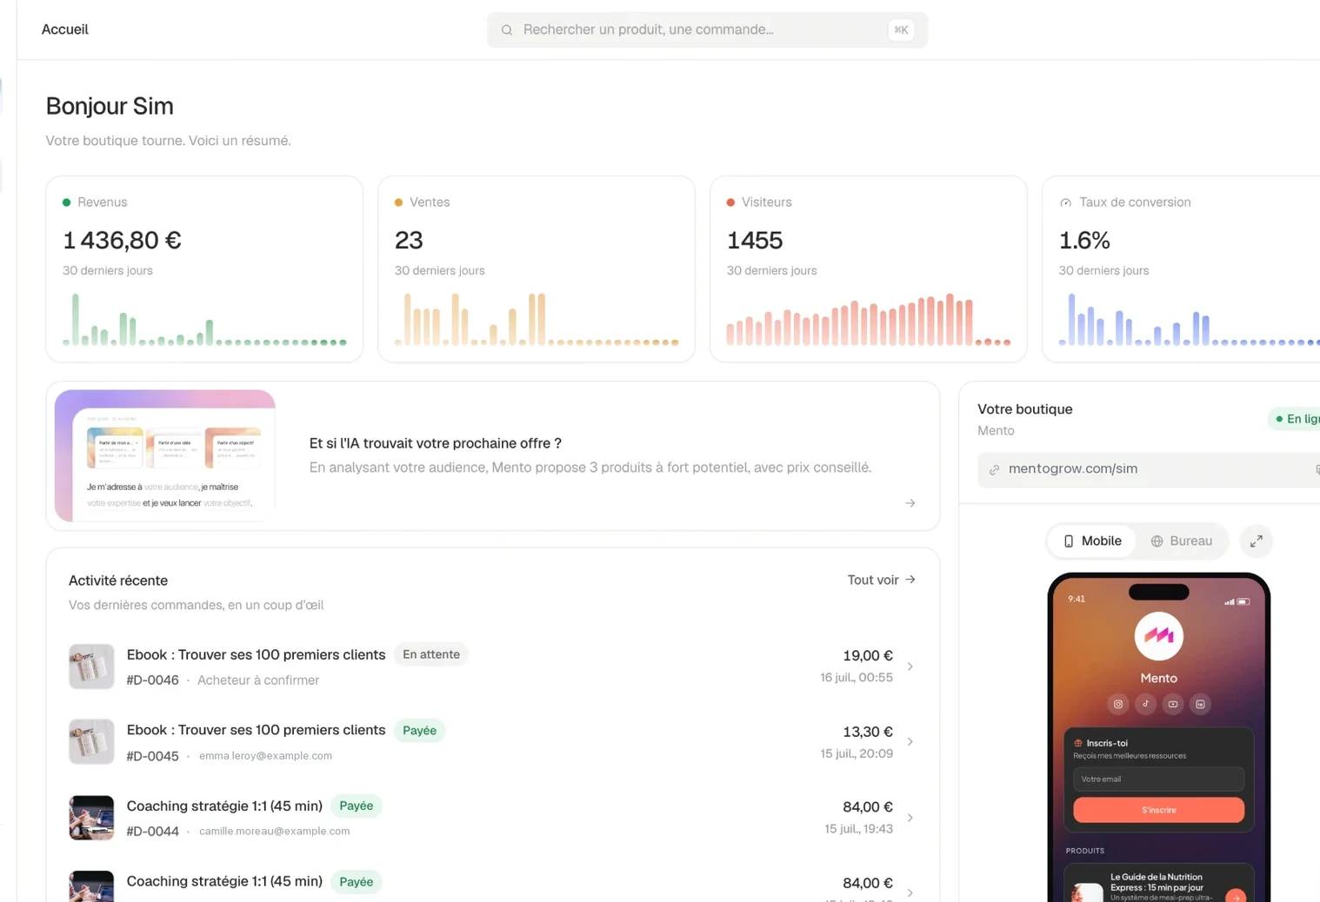1320x902 pixels.
Task: Click emma.leroy@example.com email
Action: point(265,756)
